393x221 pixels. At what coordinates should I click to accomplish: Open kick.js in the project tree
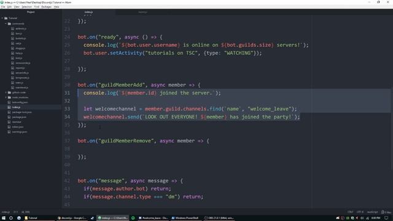18,58
